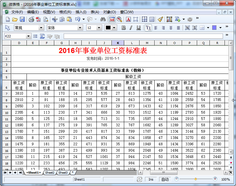236x186 pixels.
Task: Expand the undo history dropdown arrow
Action: pos(83,19)
